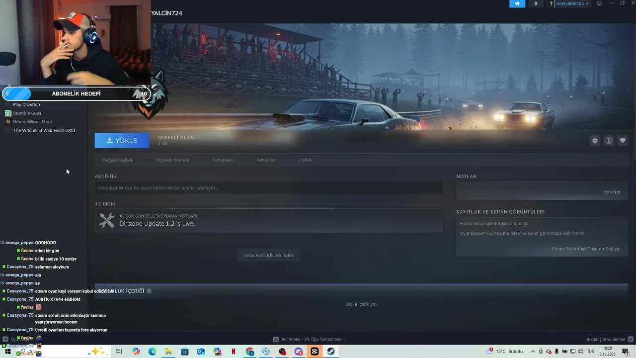The image size is (636, 358).
Task: Click Daha Fazla Etkinlik Yükle button
Action: (x=268, y=256)
